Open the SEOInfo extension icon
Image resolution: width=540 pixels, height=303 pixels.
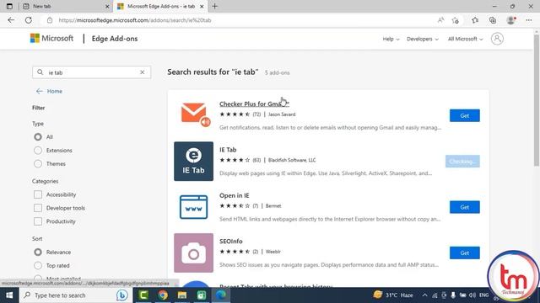(193, 252)
